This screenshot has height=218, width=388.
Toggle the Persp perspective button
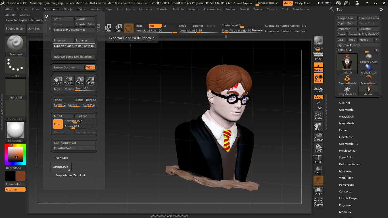pyautogui.click(x=318, y=56)
